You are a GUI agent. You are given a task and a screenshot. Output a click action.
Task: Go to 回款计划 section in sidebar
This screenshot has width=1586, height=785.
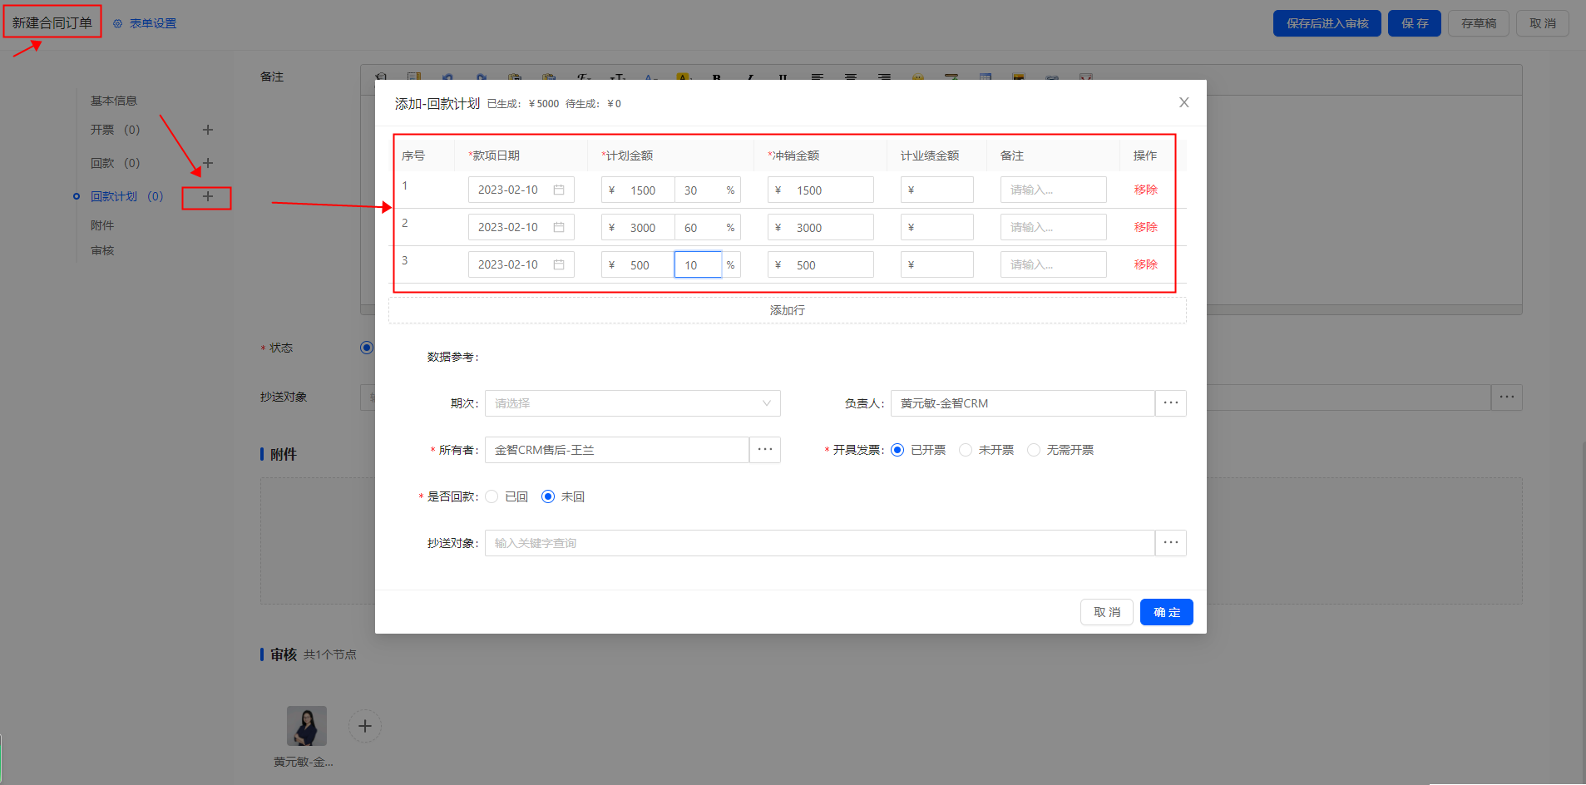pyautogui.click(x=127, y=196)
